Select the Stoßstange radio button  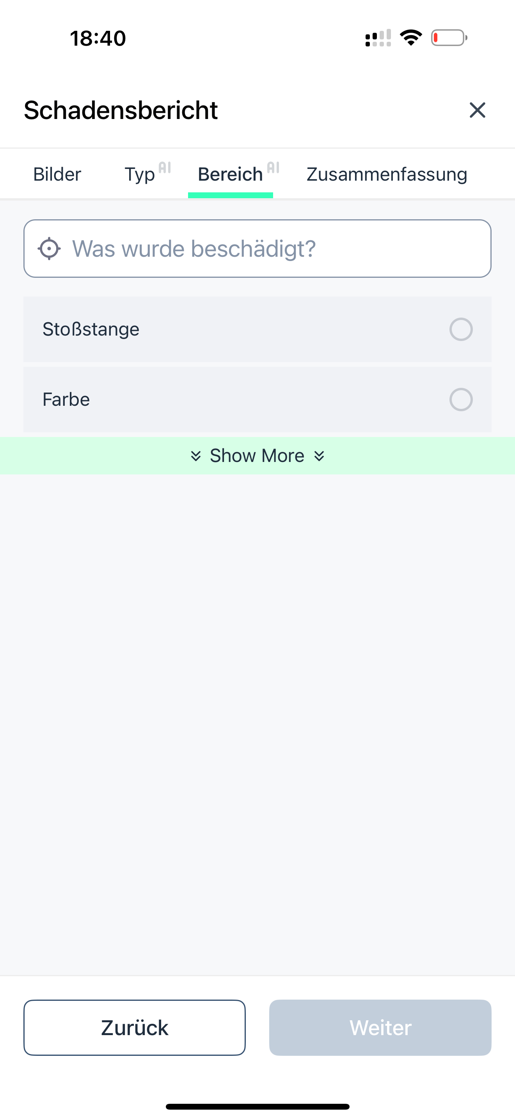461,329
